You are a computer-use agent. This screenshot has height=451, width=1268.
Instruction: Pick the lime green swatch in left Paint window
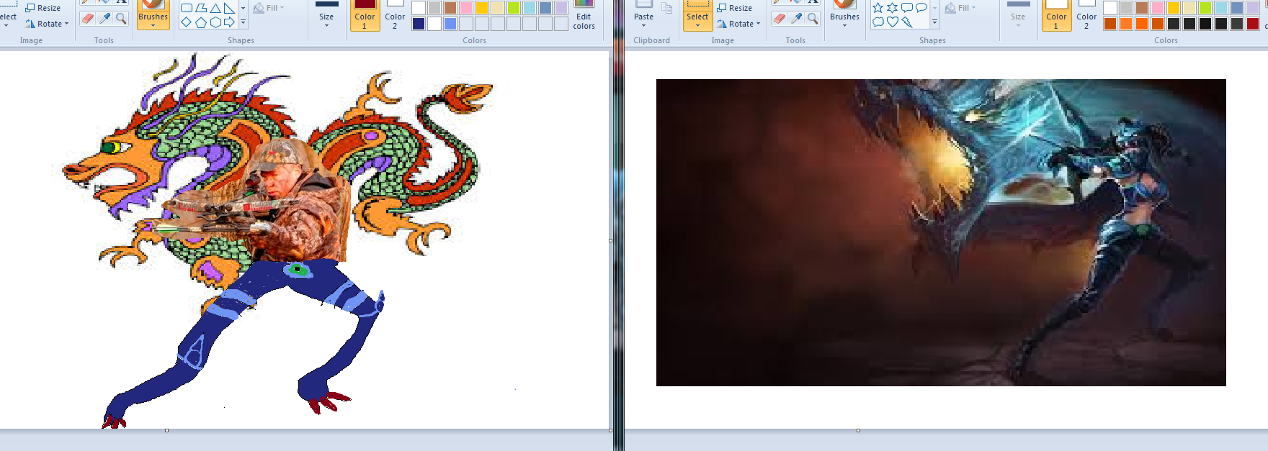514,8
